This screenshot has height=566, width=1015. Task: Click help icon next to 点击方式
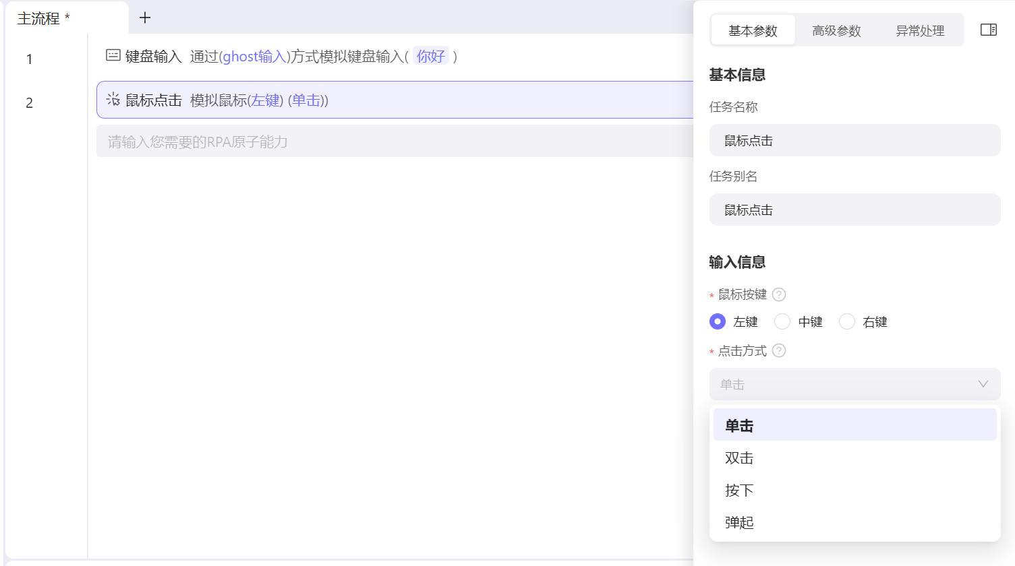[x=779, y=350]
